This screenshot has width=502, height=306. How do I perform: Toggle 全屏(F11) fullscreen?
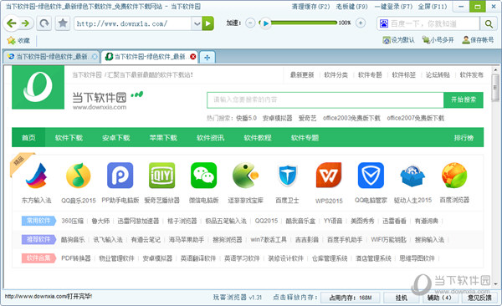433,7
